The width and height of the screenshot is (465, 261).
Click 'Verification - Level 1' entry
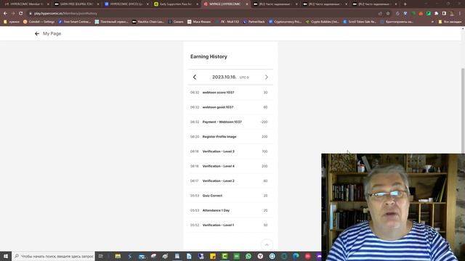[x=230, y=225]
